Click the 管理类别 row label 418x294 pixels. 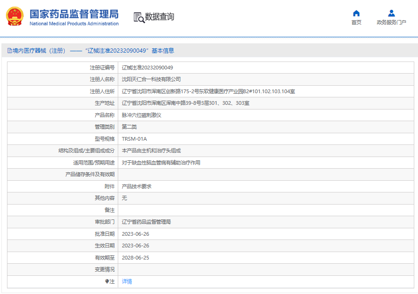coord(104,127)
